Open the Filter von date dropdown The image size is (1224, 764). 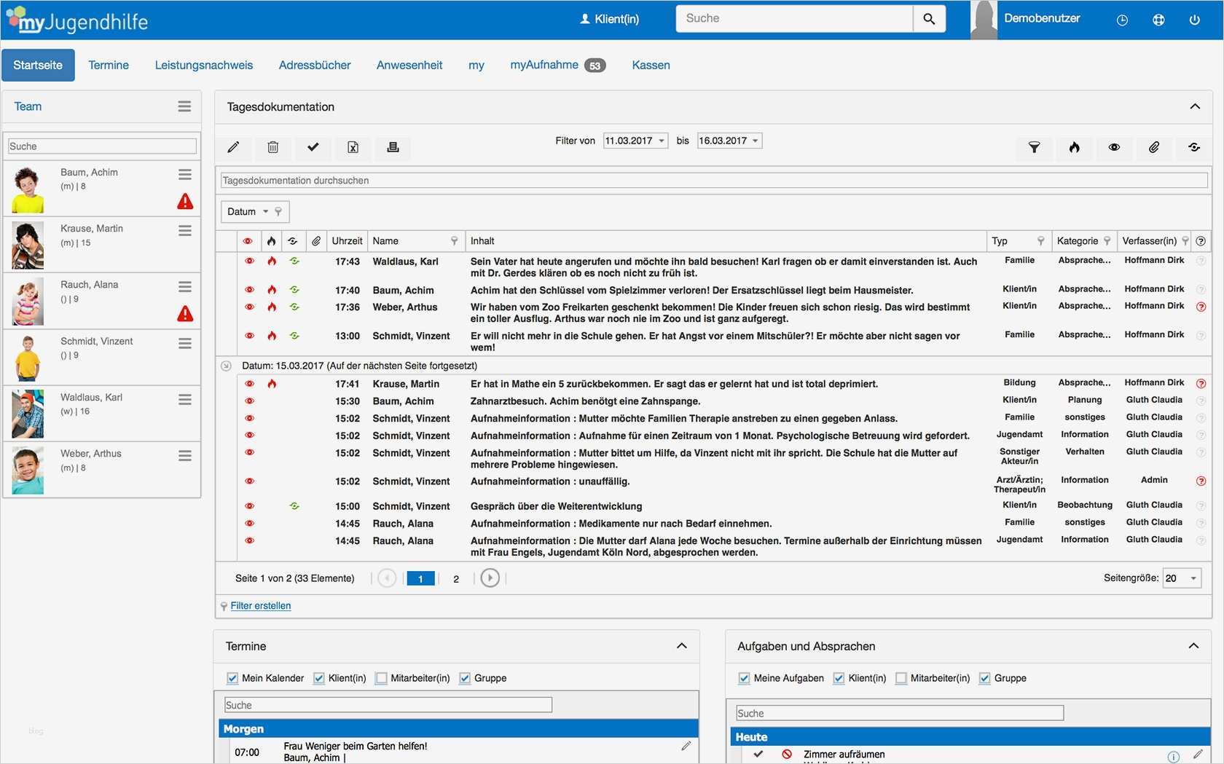[662, 141]
